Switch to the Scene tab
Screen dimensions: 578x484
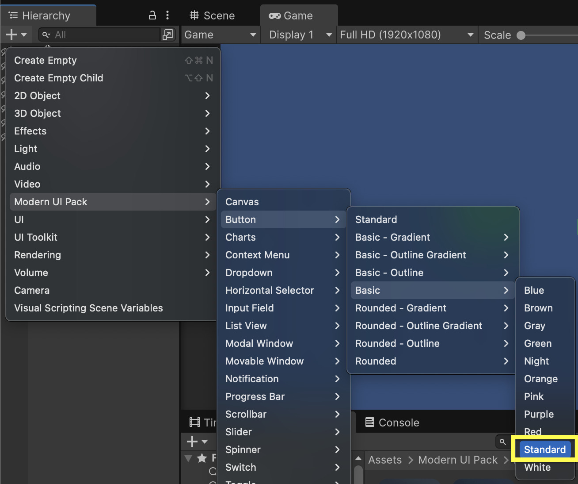tap(213, 15)
